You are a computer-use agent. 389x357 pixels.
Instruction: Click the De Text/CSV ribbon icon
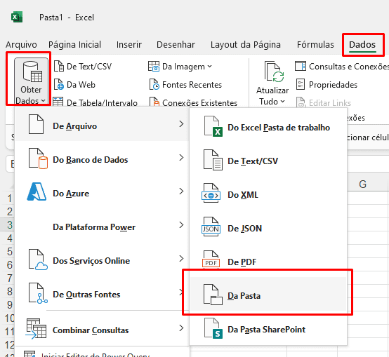click(x=59, y=67)
